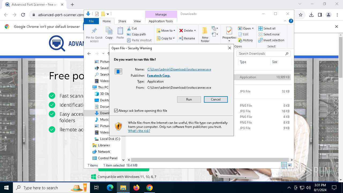
Task: Switch to details view layout icon
Action: 284,165
